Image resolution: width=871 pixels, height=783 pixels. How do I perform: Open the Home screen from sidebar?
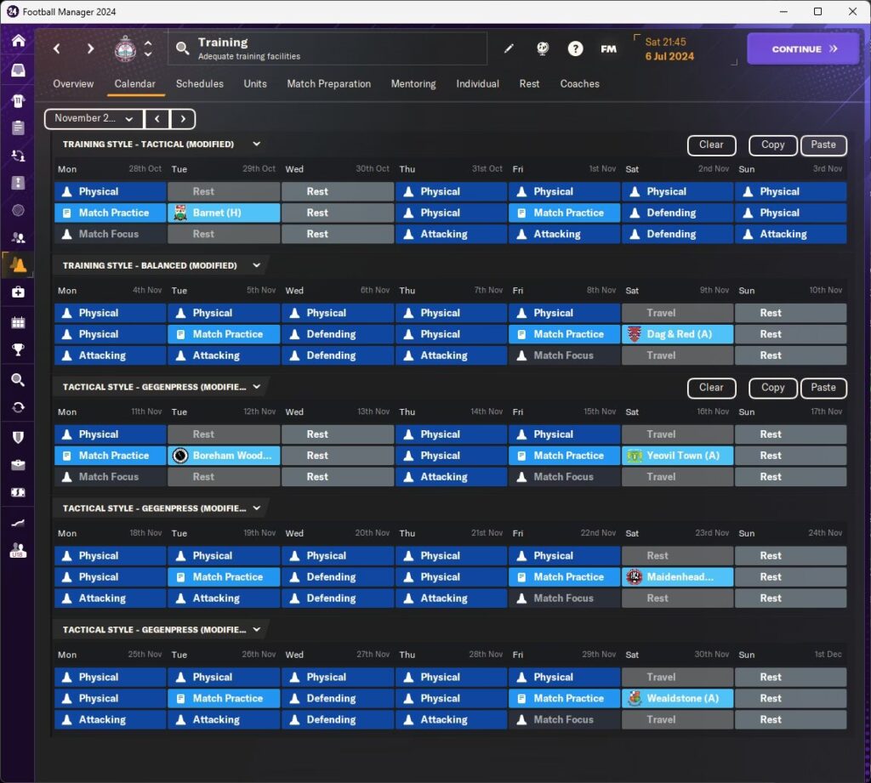click(18, 41)
